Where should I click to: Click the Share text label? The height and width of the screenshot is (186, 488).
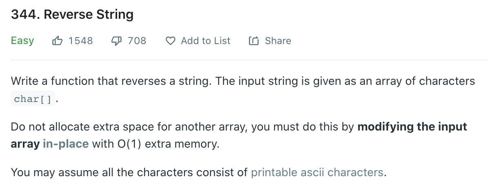coord(278,41)
